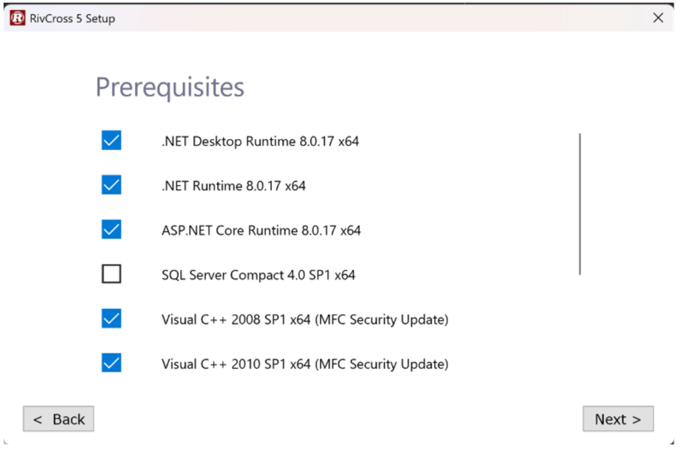Click the Prerequisites heading
The width and height of the screenshot is (691, 452).
click(x=169, y=88)
